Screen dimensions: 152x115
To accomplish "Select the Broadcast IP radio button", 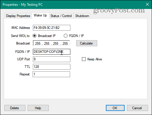I will [35, 36].
